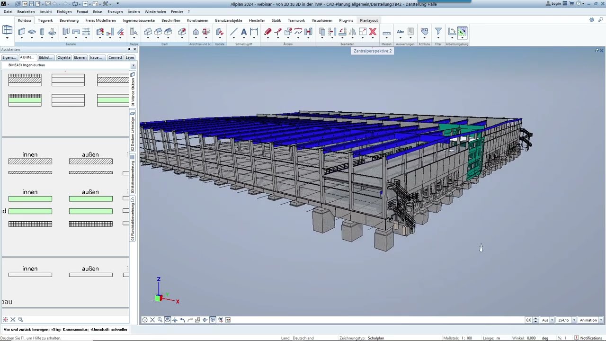
Task: Select the Column tool in Bauteile
Action: (x=42, y=32)
